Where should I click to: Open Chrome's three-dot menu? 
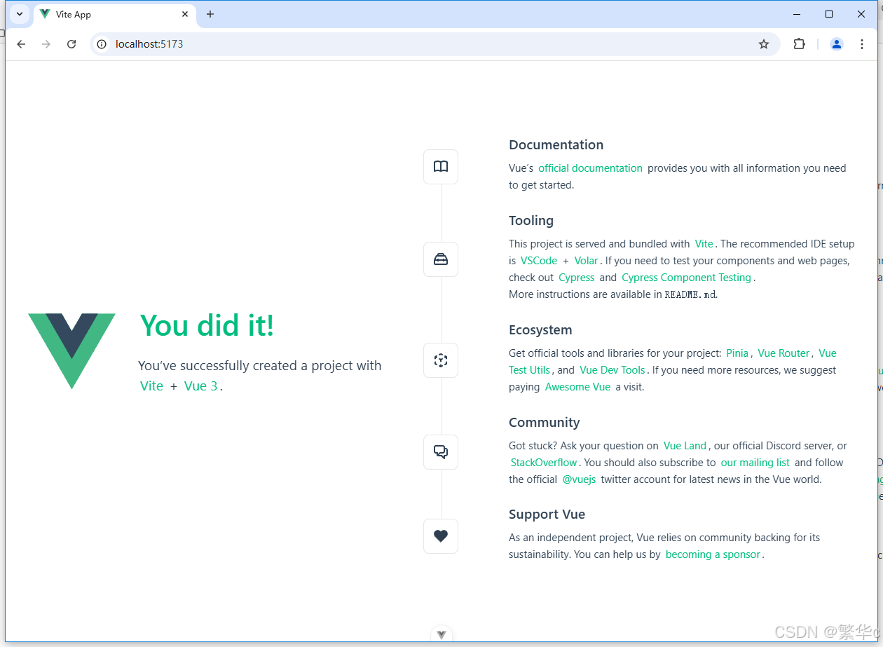[862, 44]
